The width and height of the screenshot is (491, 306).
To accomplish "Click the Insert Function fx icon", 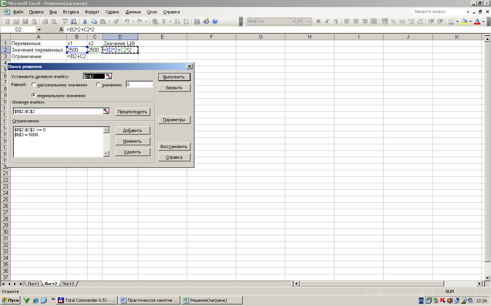I will point(61,29).
